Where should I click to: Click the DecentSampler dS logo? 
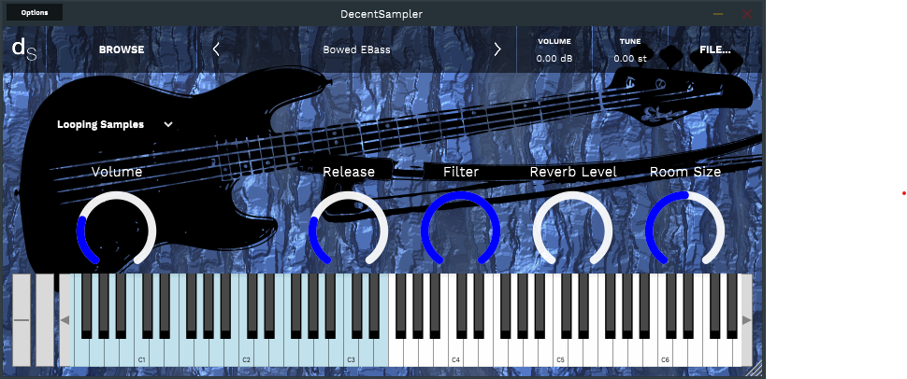coord(24,49)
